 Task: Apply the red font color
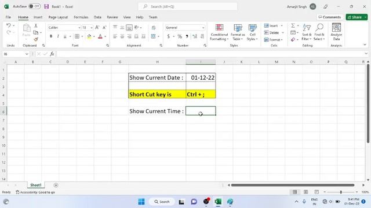[100, 36]
